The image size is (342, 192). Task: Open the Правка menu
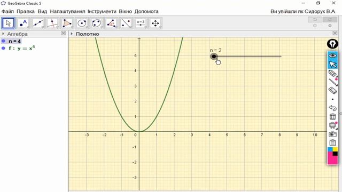click(26, 11)
